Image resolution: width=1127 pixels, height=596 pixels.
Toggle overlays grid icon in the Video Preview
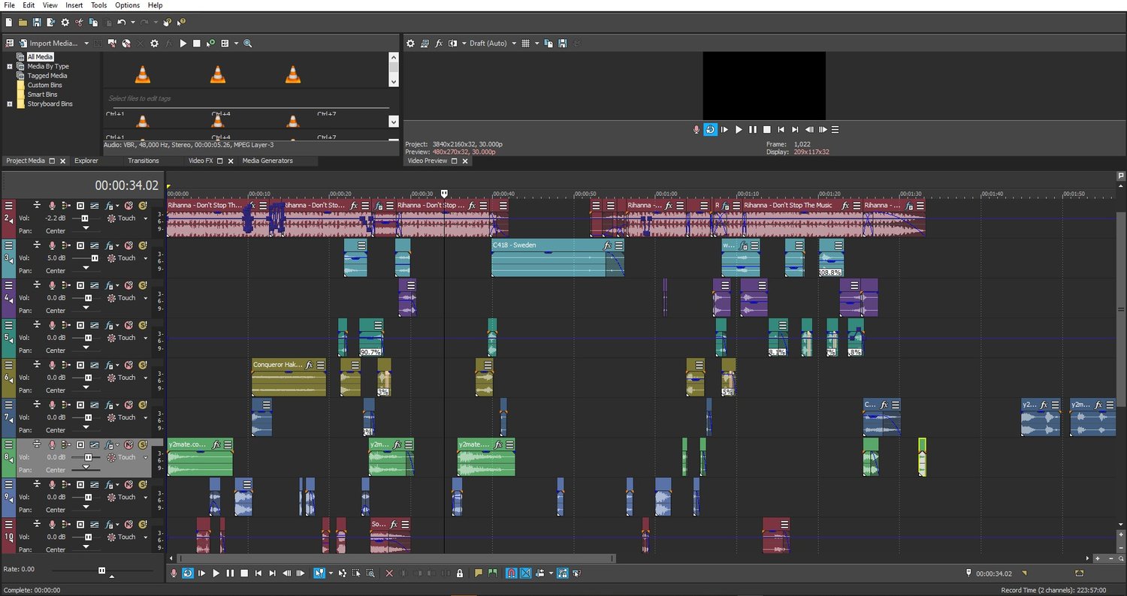(x=525, y=44)
